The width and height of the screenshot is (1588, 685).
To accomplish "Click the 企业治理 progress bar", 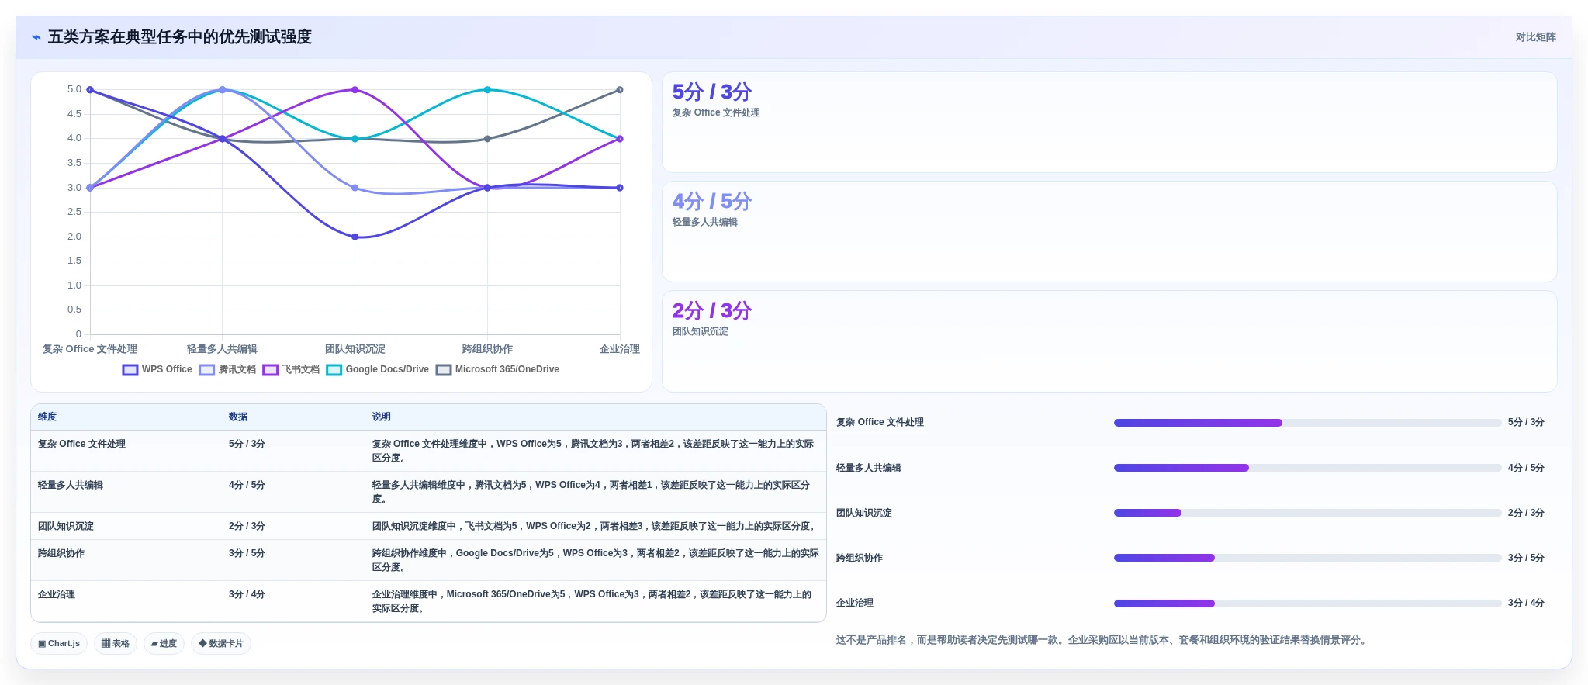I will pyautogui.click(x=1307, y=604).
